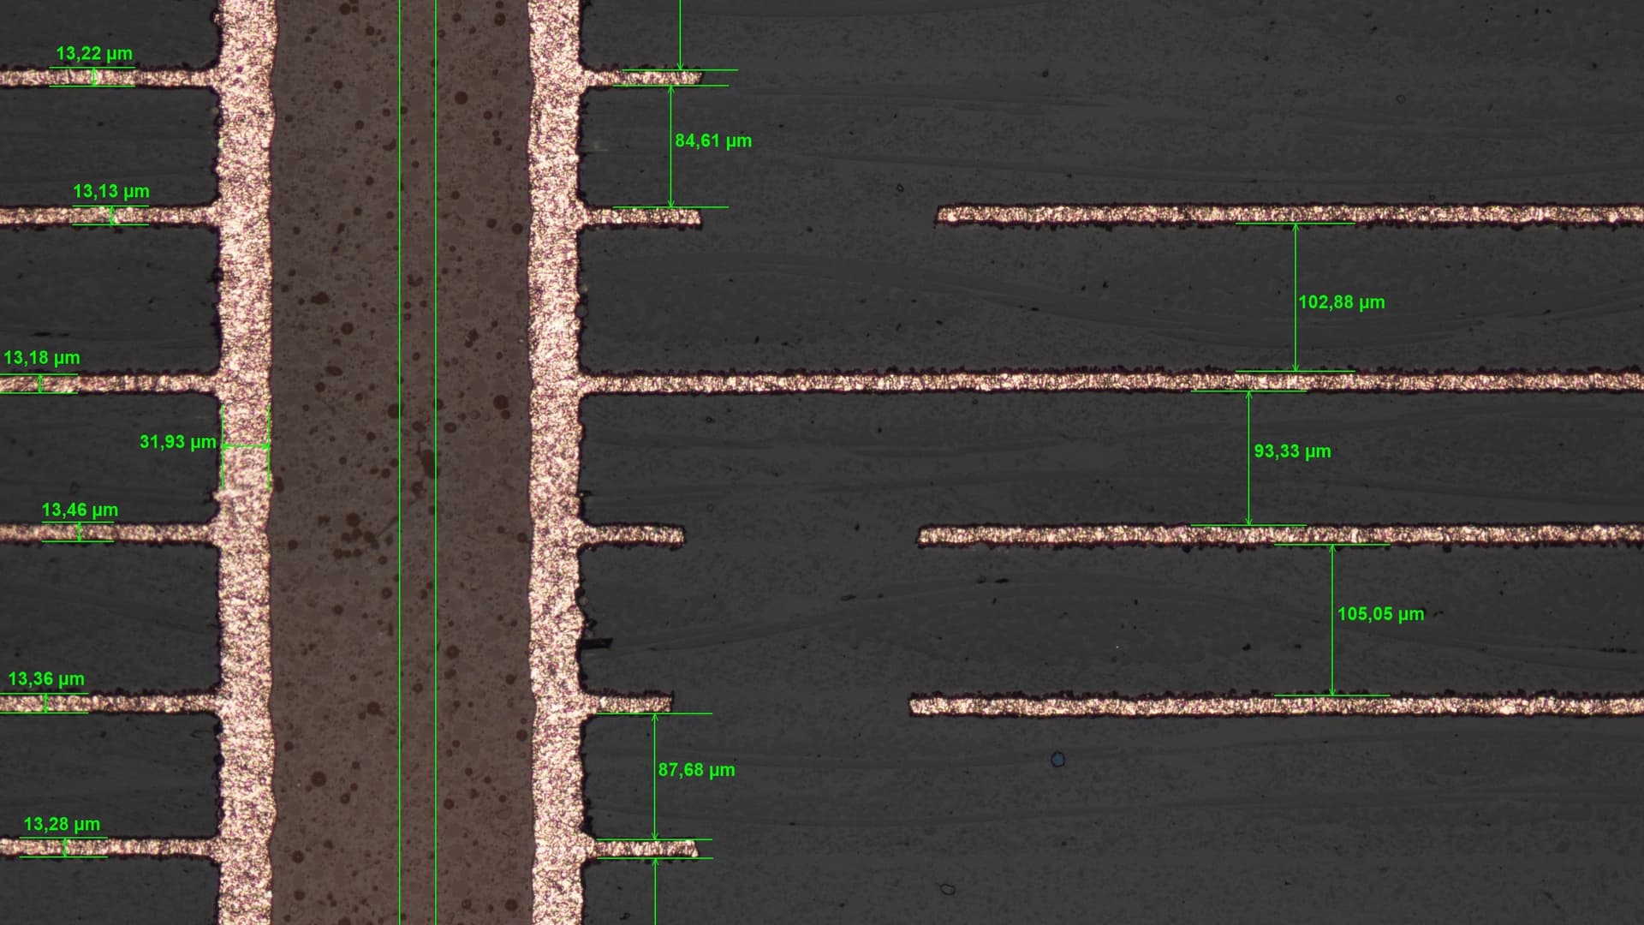1644x925 pixels.
Task: Click the 87,68 µm spacing label
Action: [696, 770]
